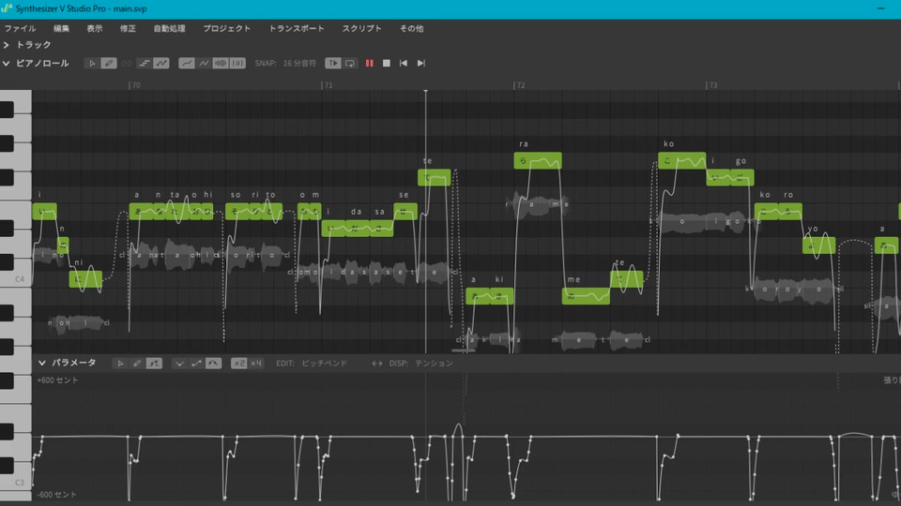Image resolution: width=901 pixels, height=506 pixels.
Task: Click measure 70 marker on timeline ruler
Action: pos(135,85)
